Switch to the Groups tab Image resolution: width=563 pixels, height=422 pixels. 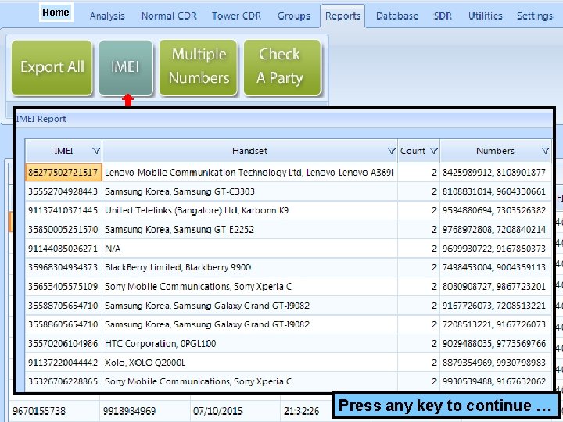(294, 16)
